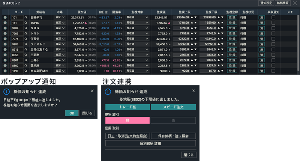The height and width of the screenshot is (161, 300).
Task: Open 個別銘柄 詳細
Action: point(151,143)
